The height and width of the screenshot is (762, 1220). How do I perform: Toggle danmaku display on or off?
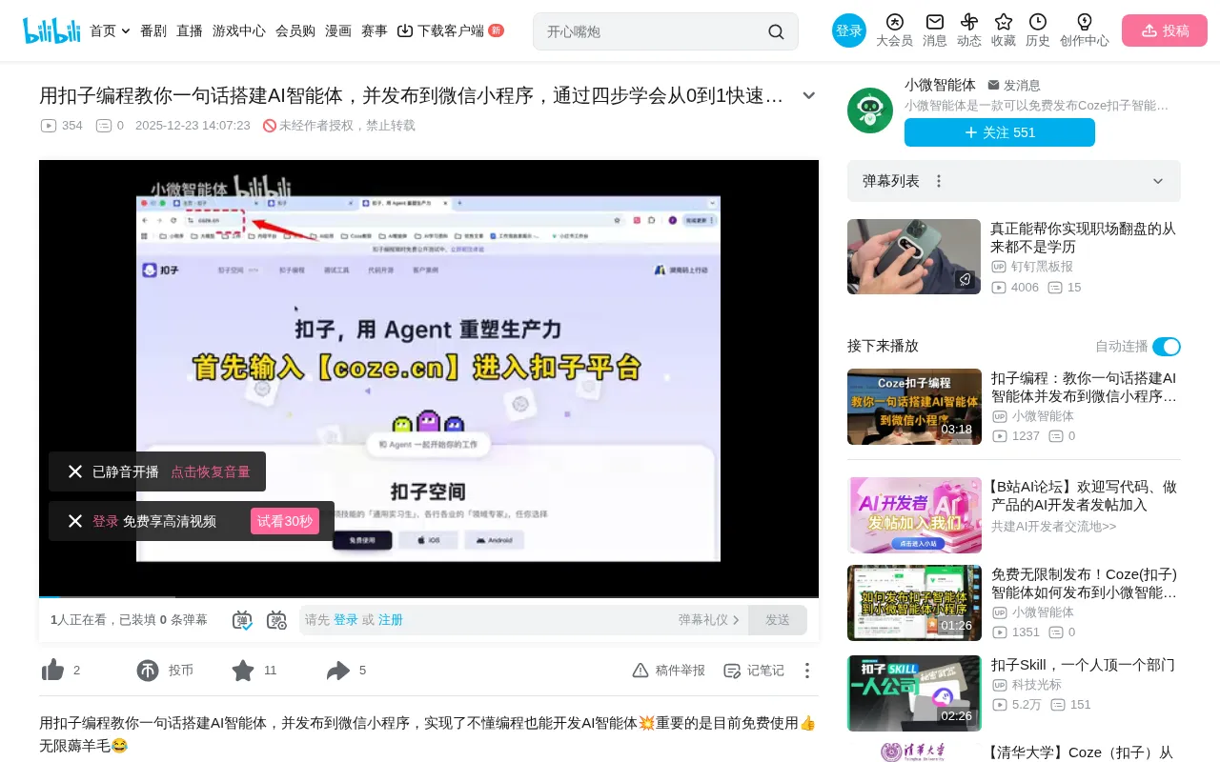point(242,620)
